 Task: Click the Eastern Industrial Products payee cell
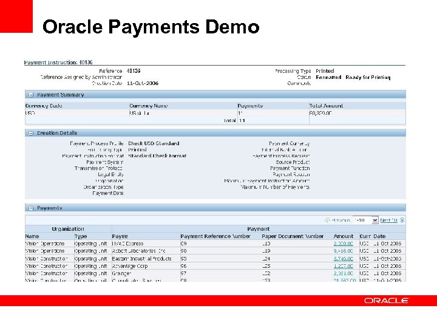coord(141,259)
